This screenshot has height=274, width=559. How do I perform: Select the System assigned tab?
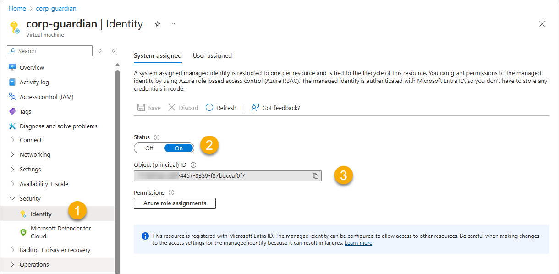[x=158, y=55]
